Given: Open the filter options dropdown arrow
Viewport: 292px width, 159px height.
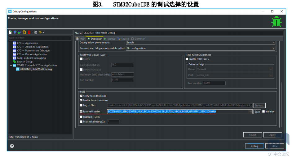Looking at the screenshot, I should (44, 32).
